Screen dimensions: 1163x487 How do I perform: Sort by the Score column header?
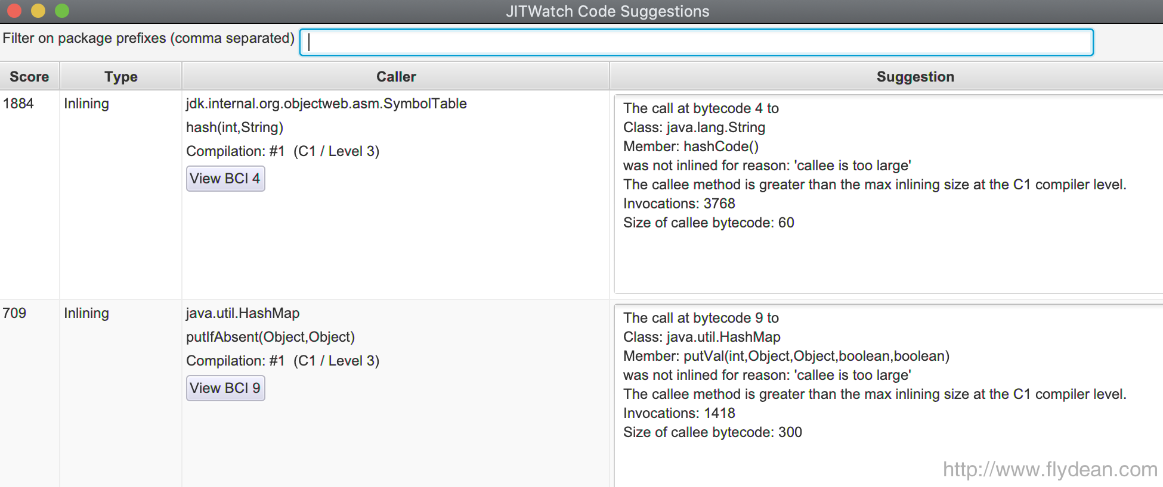click(29, 77)
